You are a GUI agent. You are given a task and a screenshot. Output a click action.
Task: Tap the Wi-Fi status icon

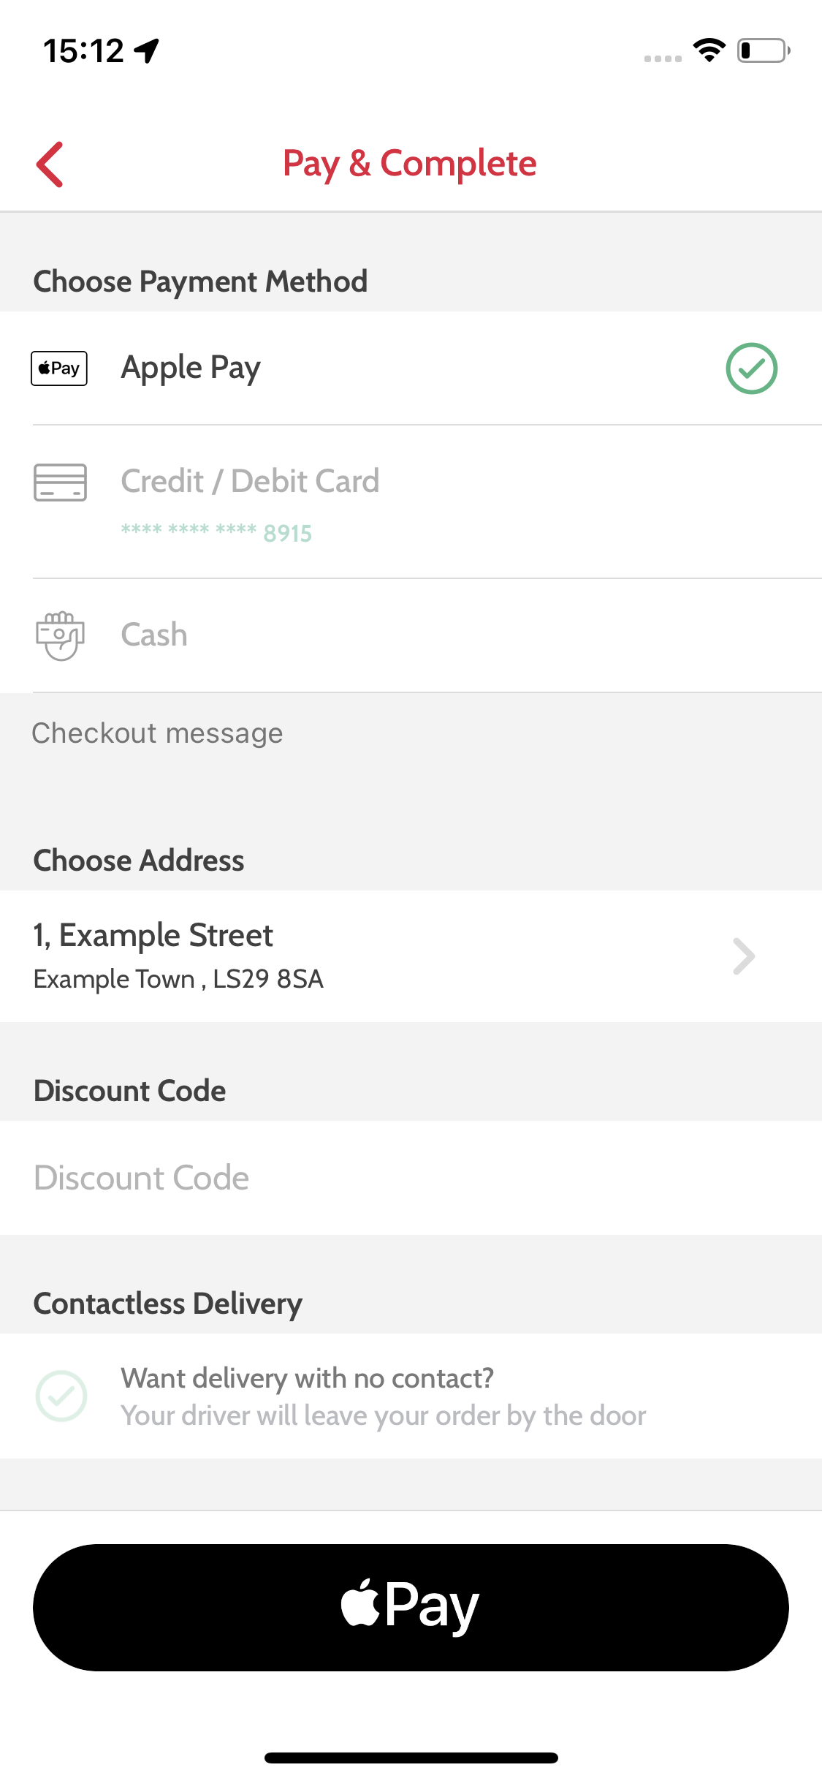tap(709, 50)
